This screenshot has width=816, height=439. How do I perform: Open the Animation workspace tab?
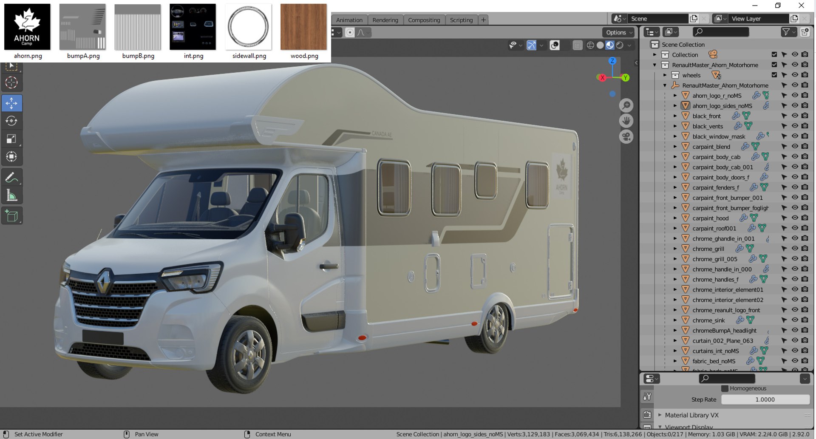[x=349, y=20]
